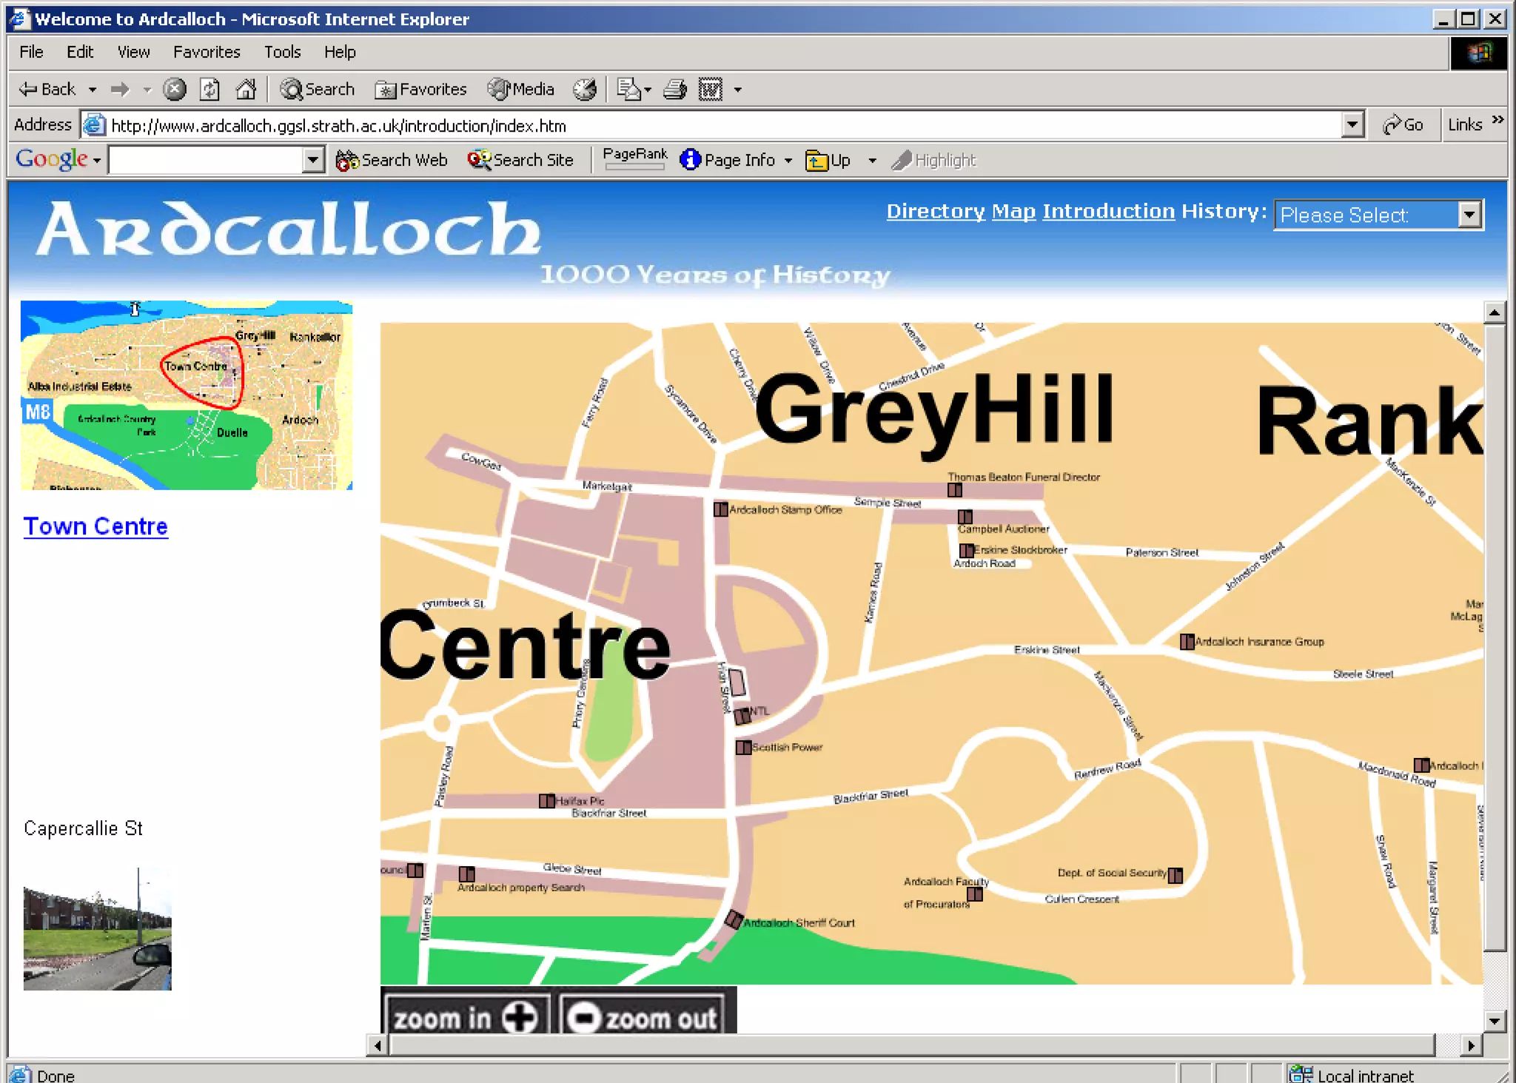1516x1083 pixels.
Task: Click the Stop loading toolbar icon
Action: (x=175, y=90)
